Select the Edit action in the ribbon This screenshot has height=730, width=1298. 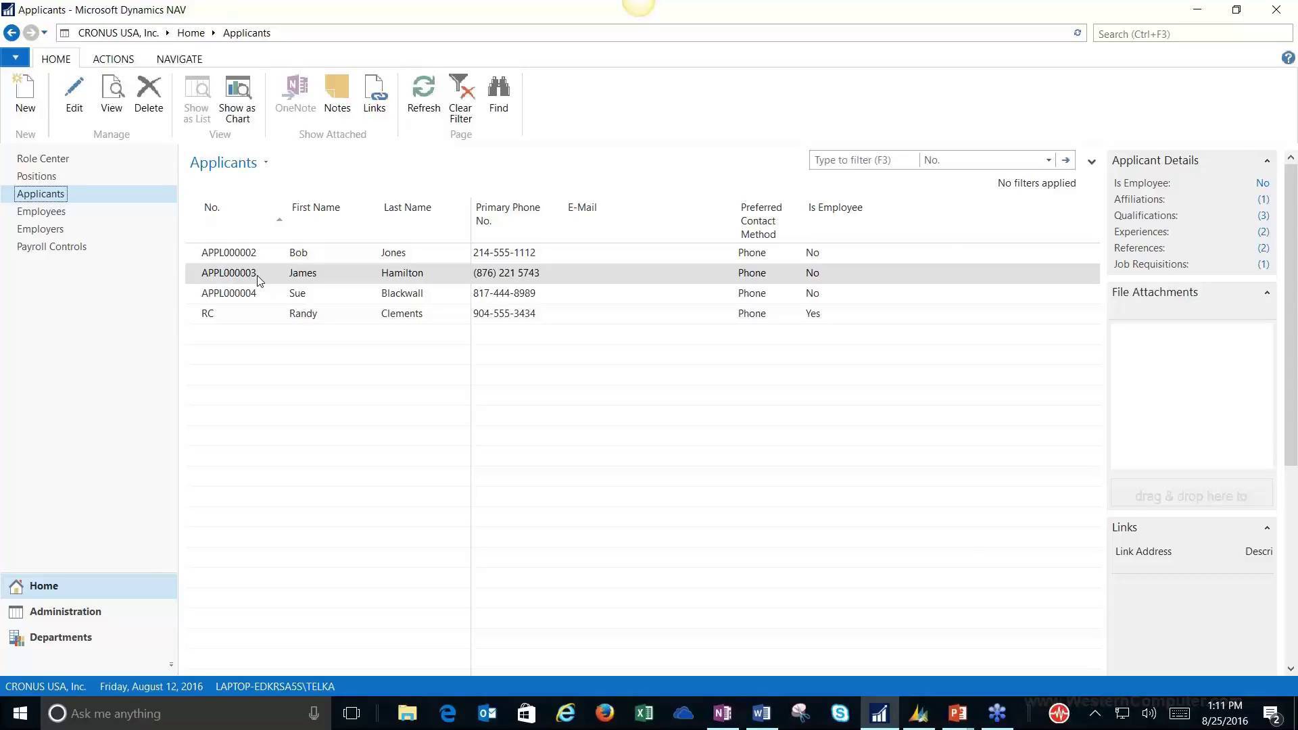pyautogui.click(x=74, y=95)
